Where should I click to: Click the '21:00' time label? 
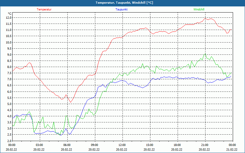point(205,145)
